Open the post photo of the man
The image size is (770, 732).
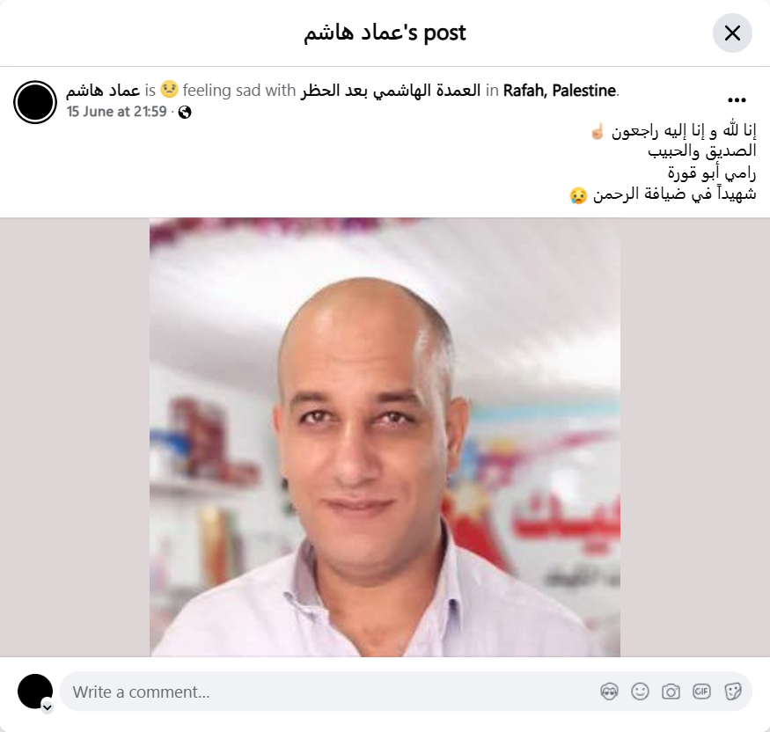coord(385,437)
